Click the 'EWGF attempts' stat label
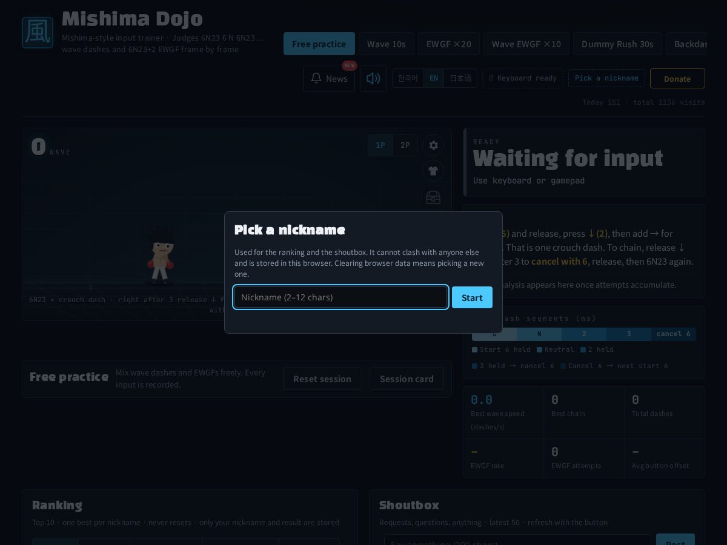This screenshot has width=727, height=545. coord(576,466)
